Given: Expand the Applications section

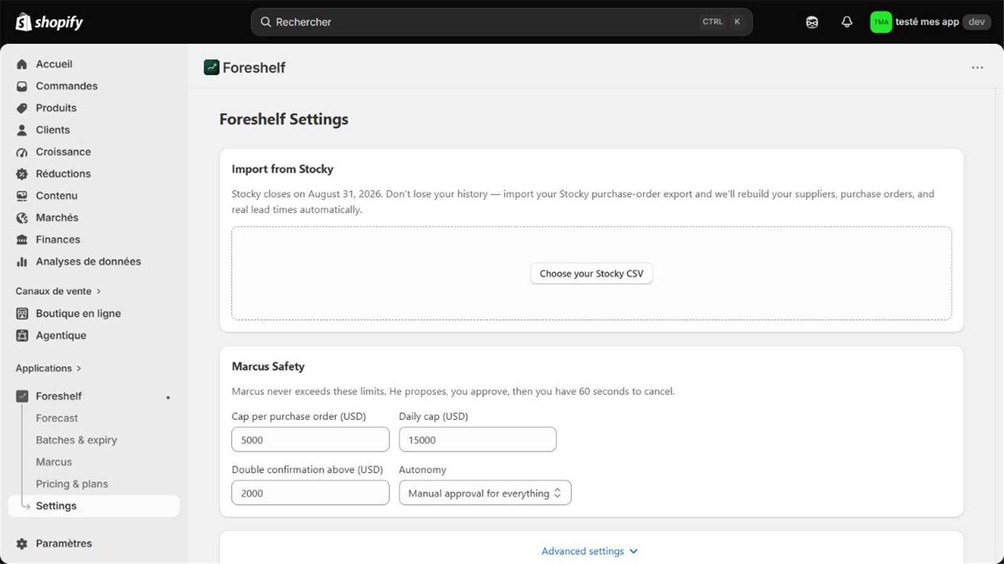Looking at the screenshot, I should tap(48, 368).
